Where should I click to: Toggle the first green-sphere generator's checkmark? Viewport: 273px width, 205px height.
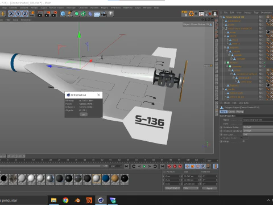click(264, 63)
